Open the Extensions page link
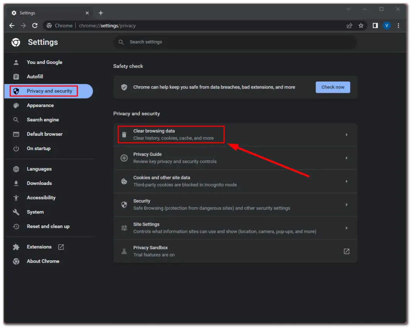 [x=39, y=247]
